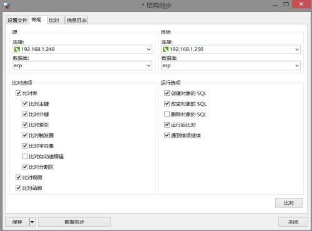Click the source connection server icon for 192.168.1.248
The width and height of the screenshot is (312, 231).
coord(17,49)
